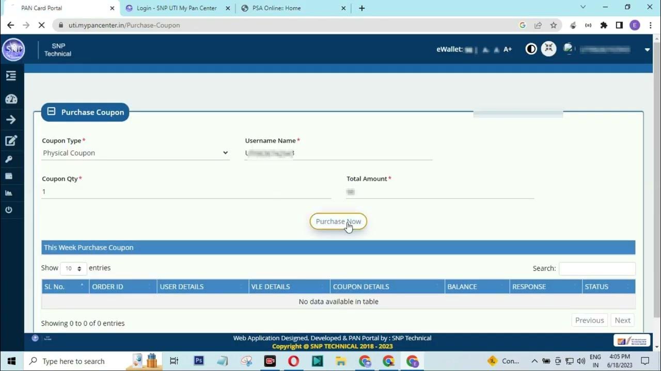Collapse the Purchase Coupon panel
Viewport: 661px width, 371px height.
point(51,111)
